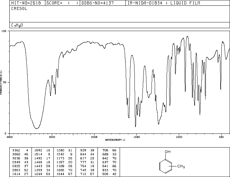Click the WAVENUMBER axis title

click(x=115, y=140)
